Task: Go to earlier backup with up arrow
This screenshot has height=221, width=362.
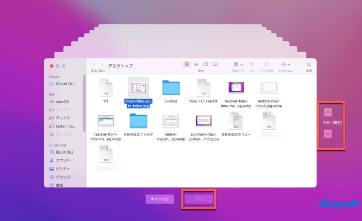Action: coord(328,112)
